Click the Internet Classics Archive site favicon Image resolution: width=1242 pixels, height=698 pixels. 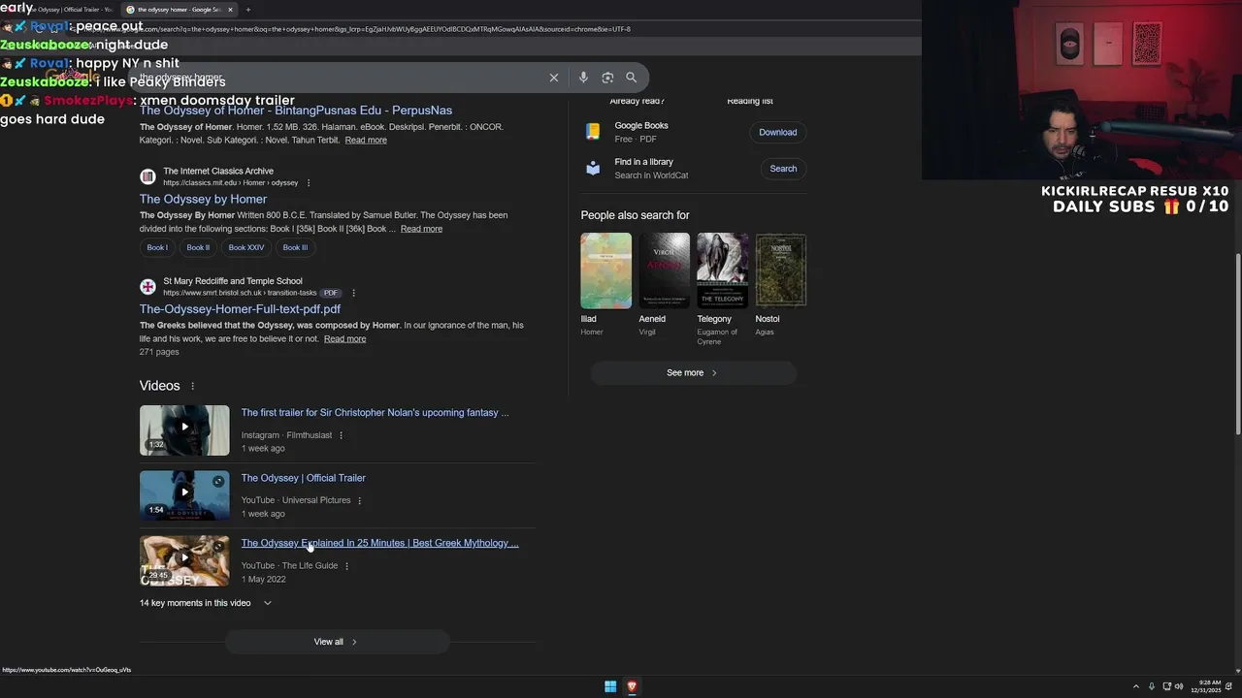point(147,176)
